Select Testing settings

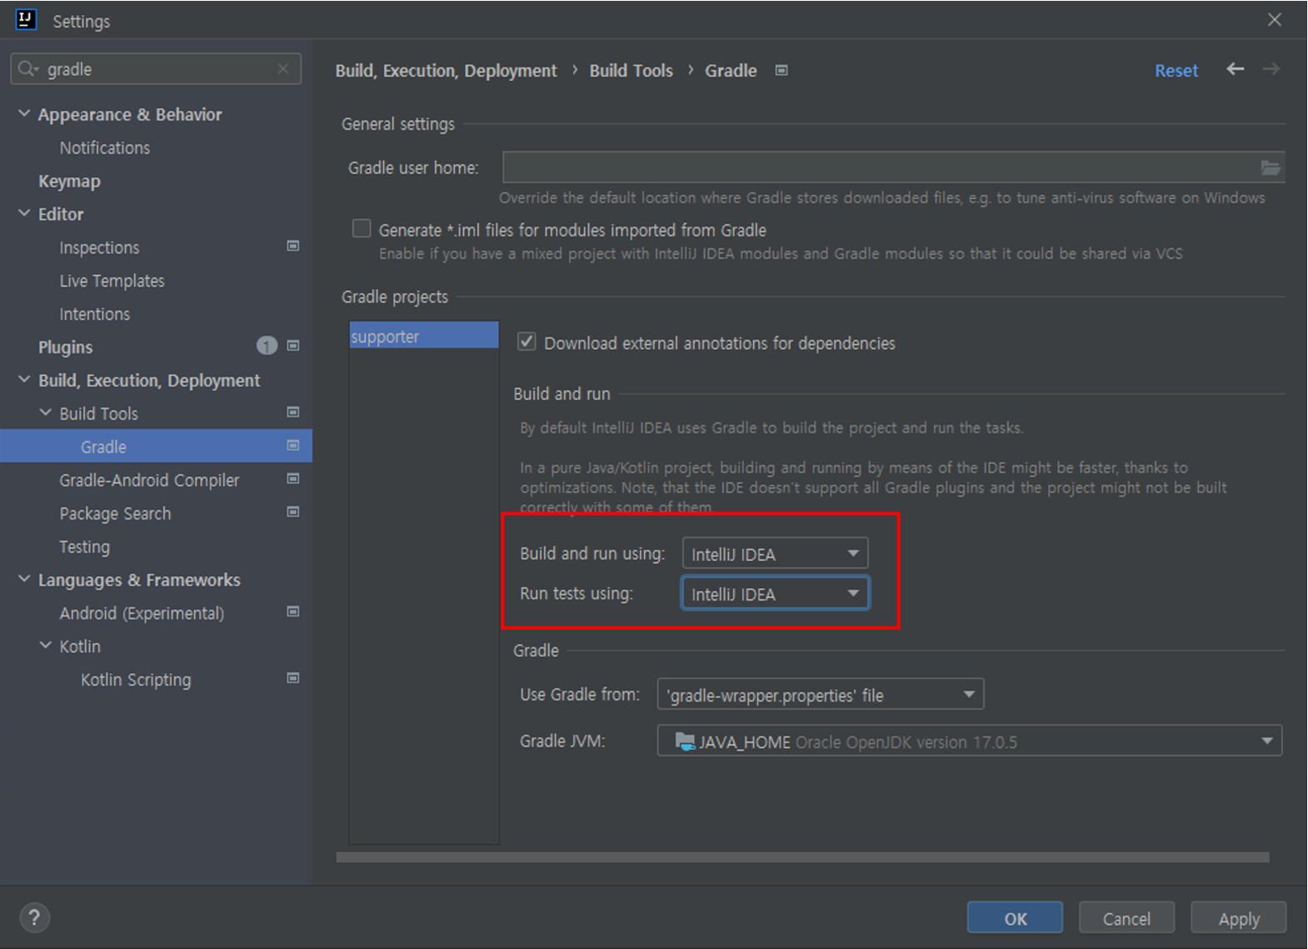coord(84,547)
